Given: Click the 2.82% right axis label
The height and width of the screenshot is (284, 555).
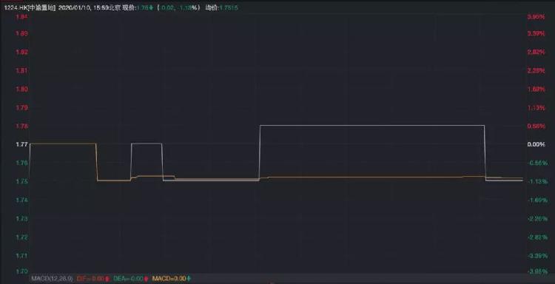Looking at the screenshot, I should coord(536,52).
